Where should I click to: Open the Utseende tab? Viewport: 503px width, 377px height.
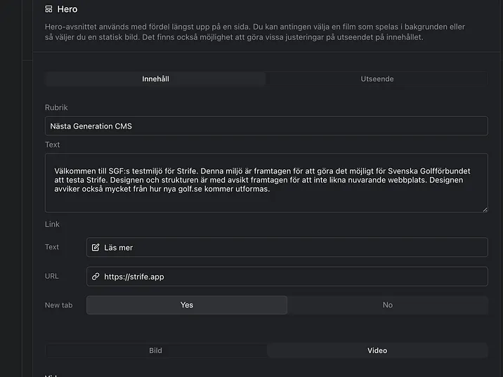pyautogui.click(x=377, y=79)
